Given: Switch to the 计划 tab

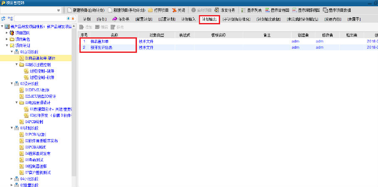Looking at the screenshot, I should pos(87,19).
